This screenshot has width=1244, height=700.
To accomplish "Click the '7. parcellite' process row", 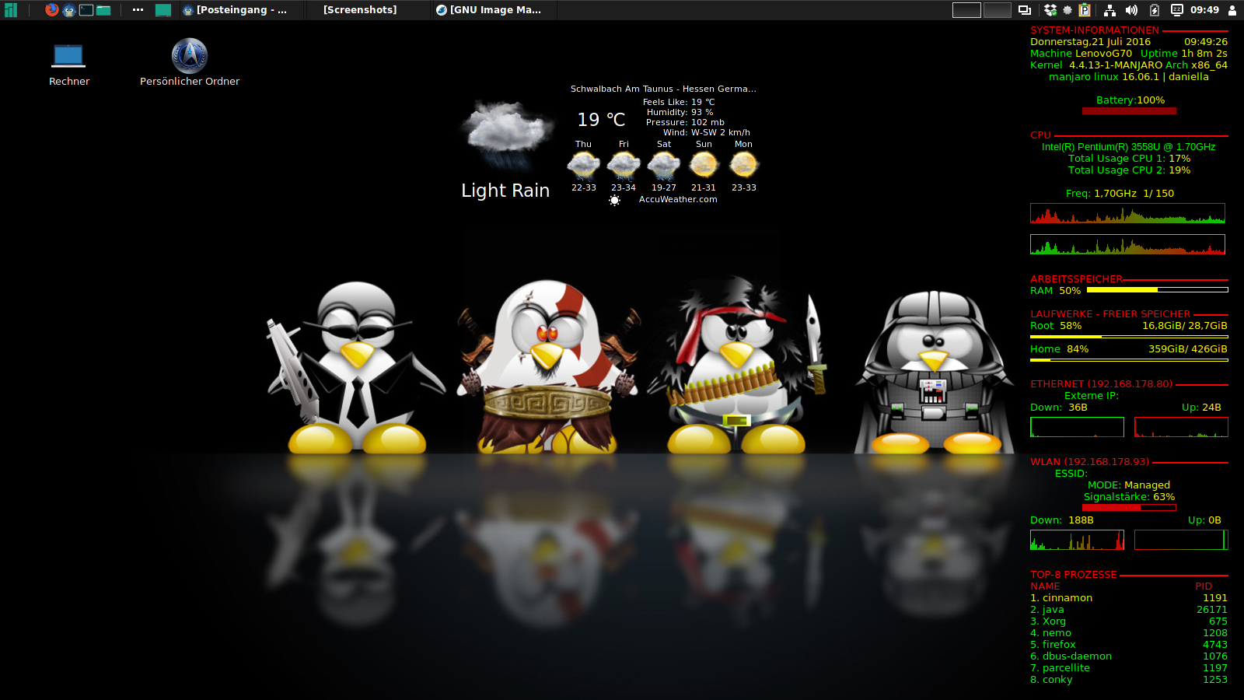I will pos(1129,668).
